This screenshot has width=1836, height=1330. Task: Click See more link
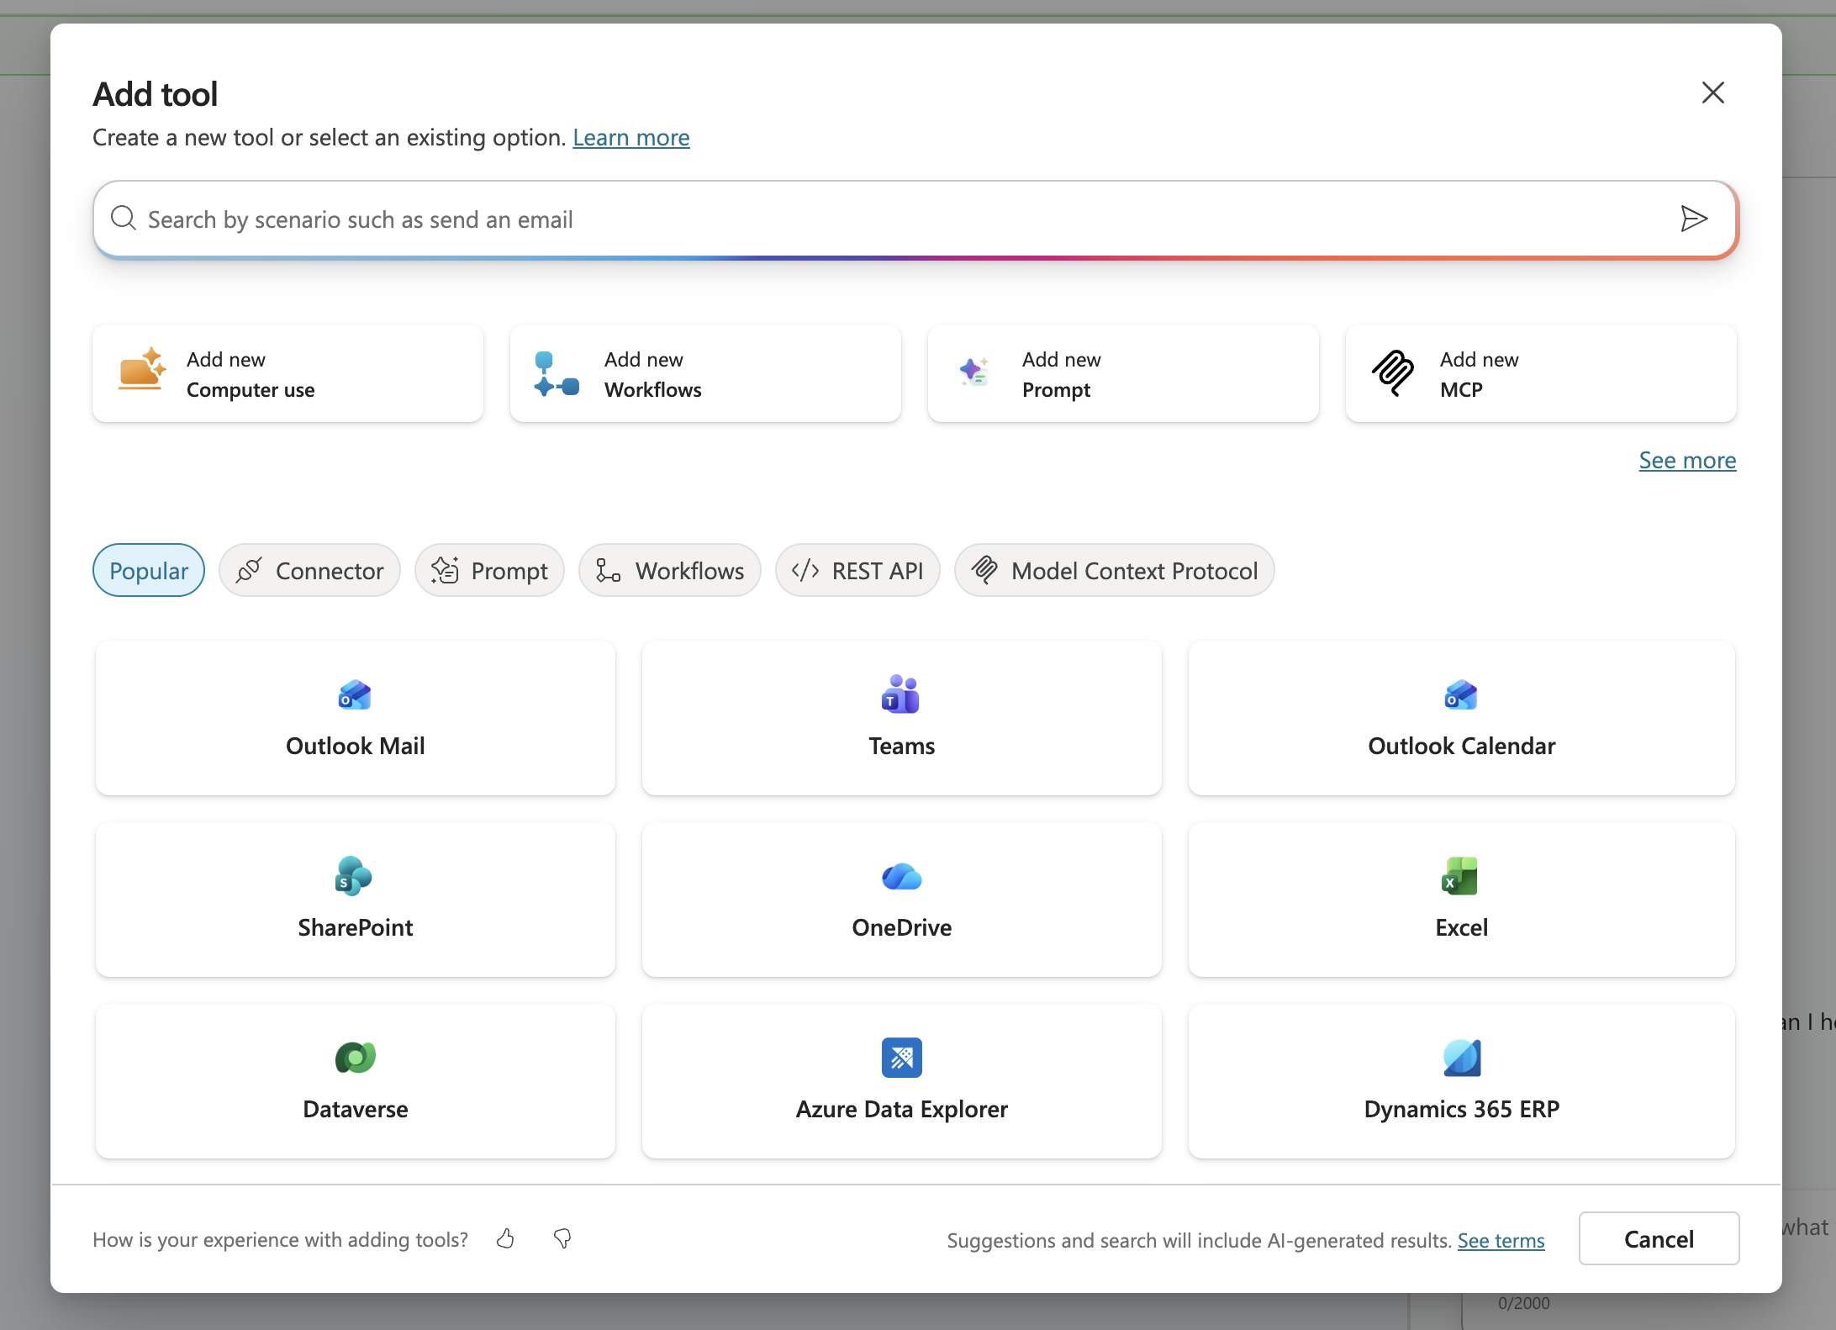click(1687, 460)
